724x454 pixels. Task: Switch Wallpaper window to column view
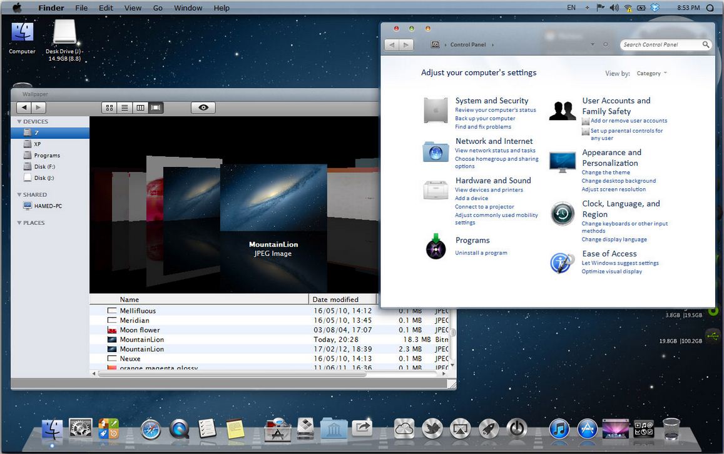tap(140, 108)
